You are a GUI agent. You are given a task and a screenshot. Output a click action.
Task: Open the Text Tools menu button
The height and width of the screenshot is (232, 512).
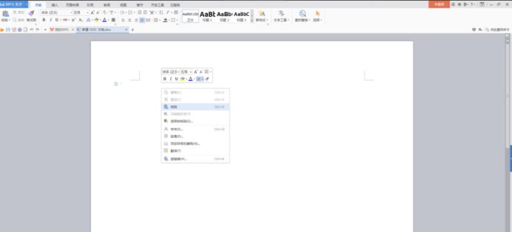coord(281,15)
